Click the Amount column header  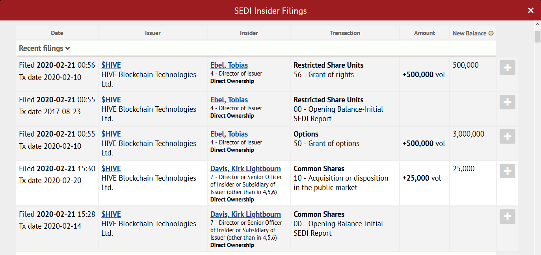(x=424, y=33)
